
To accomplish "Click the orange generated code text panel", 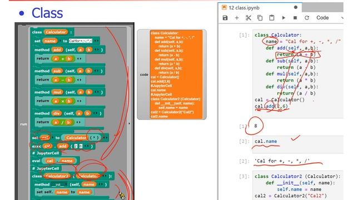I will [176, 74].
